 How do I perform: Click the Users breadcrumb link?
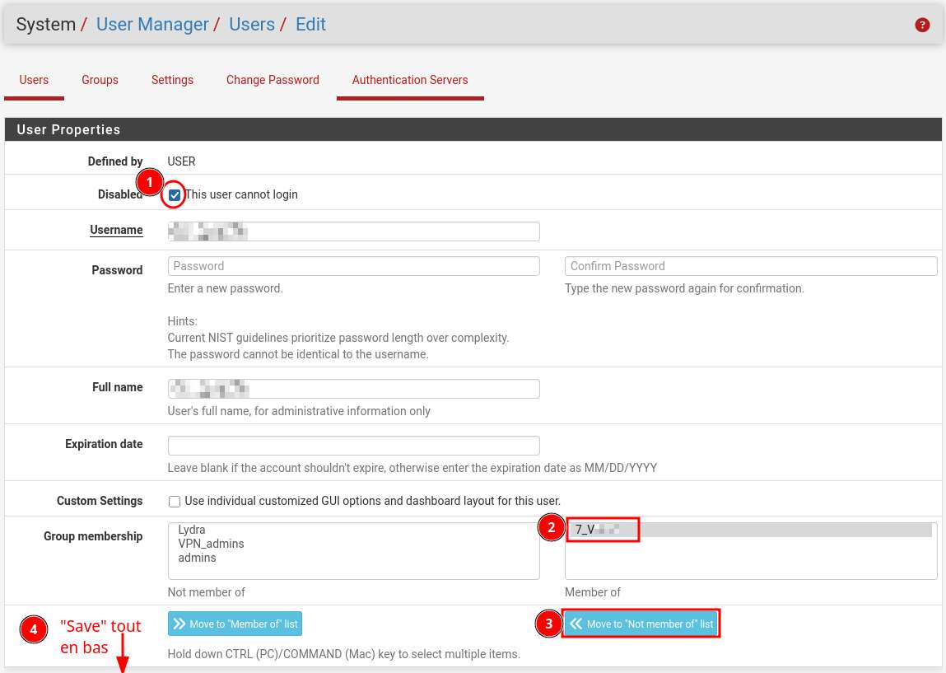[x=251, y=25]
